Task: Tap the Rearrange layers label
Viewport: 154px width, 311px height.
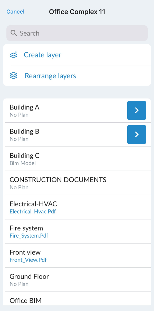Action: pos(50,76)
